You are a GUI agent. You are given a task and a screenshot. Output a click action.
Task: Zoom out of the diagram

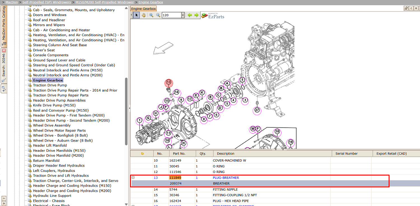coord(158,15)
